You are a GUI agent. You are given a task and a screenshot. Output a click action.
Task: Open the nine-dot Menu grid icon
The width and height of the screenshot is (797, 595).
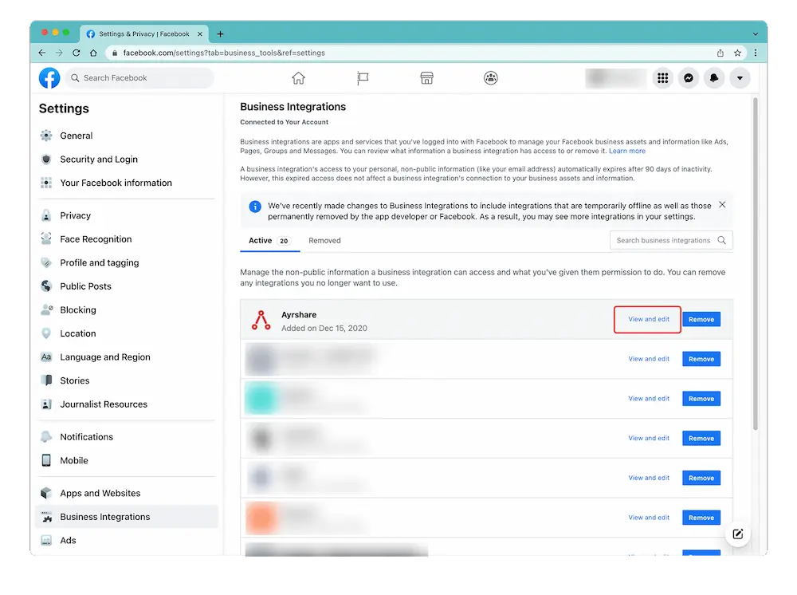(662, 78)
